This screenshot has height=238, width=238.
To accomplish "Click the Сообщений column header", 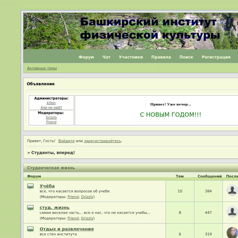I will [210, 176].
